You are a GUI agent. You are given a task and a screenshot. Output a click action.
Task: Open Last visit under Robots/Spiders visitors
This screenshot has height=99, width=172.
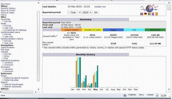pos(8,43)
